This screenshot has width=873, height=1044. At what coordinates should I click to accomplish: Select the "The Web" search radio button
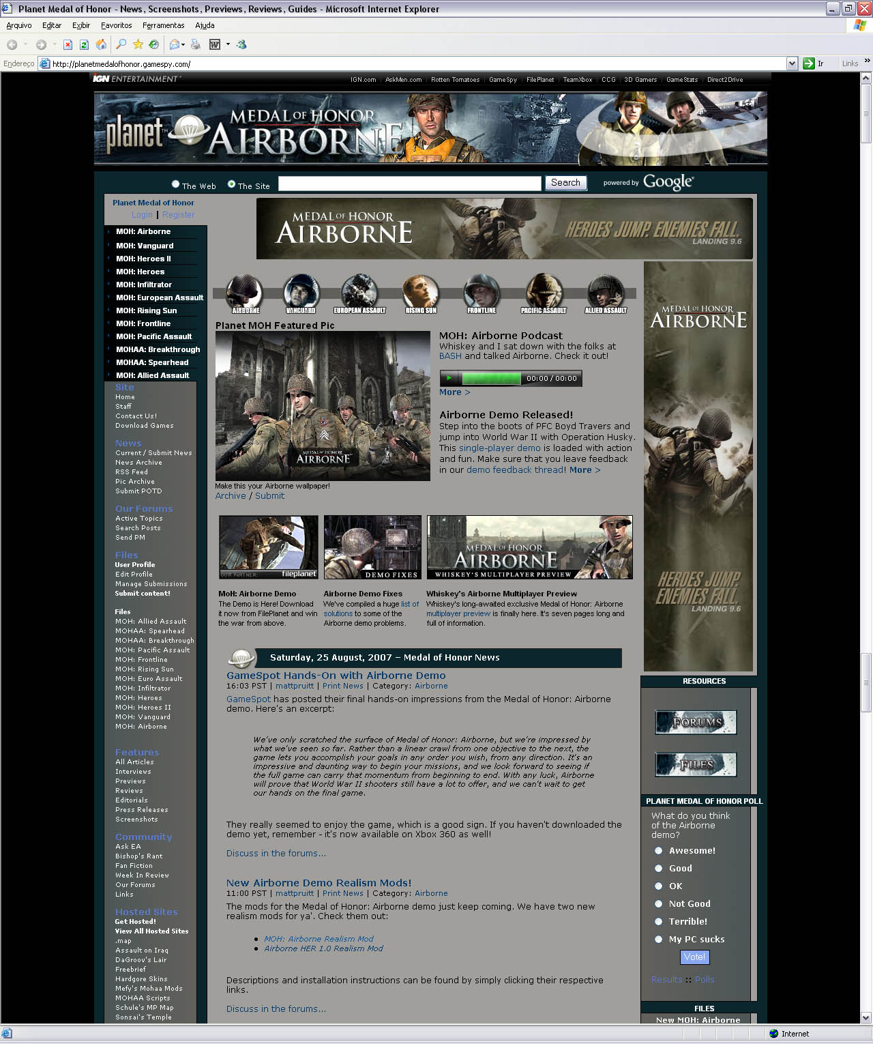click(175, 184)
